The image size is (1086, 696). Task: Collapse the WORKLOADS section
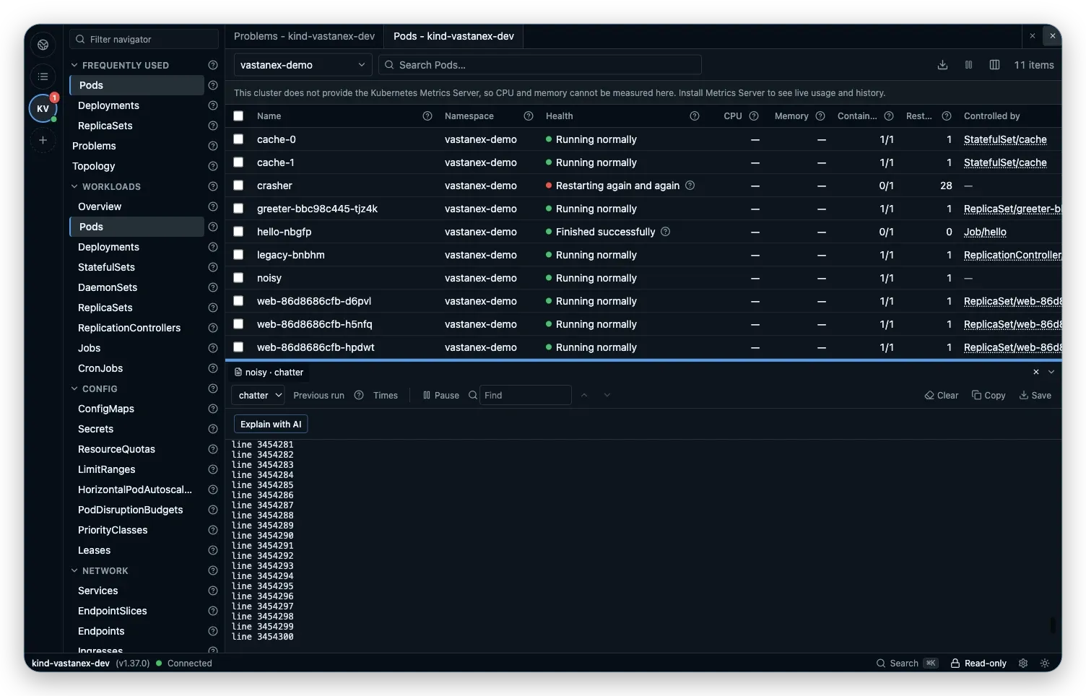click(x=74, y=186)
